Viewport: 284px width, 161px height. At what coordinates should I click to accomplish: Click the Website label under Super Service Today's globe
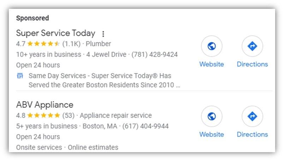coord(212,64)
